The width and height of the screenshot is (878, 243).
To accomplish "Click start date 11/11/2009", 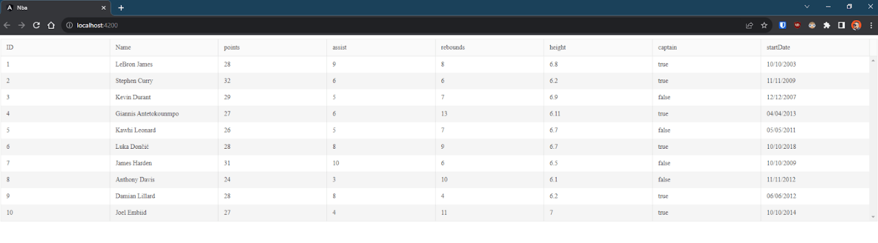I will (x=781, y=81).
